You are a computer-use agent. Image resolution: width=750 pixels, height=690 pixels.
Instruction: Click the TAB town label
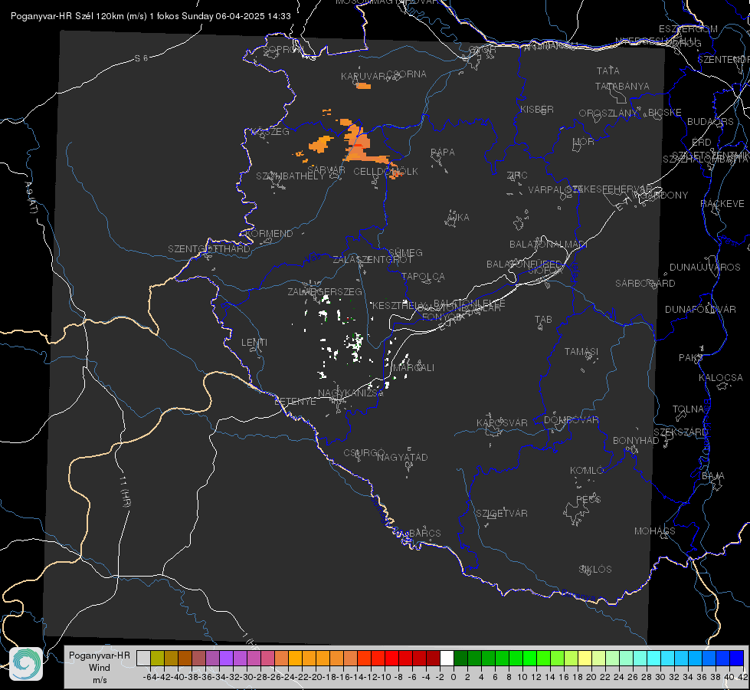click(543, 320)
